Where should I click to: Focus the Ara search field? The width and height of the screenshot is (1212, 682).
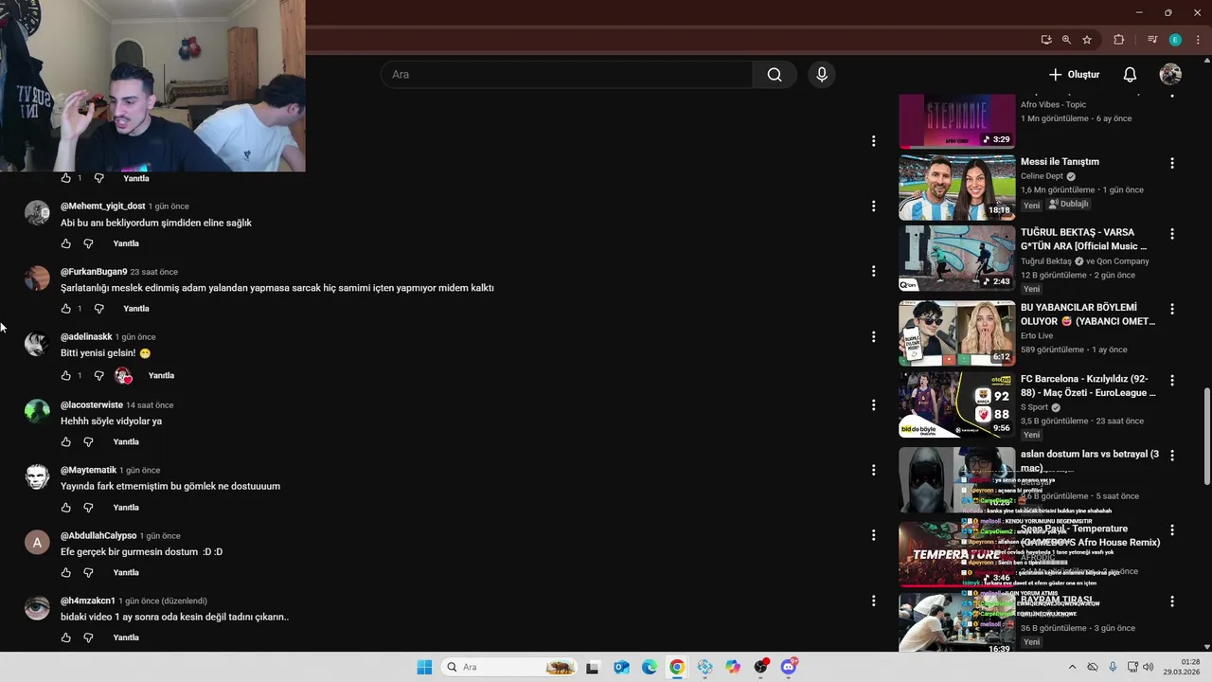567,75
